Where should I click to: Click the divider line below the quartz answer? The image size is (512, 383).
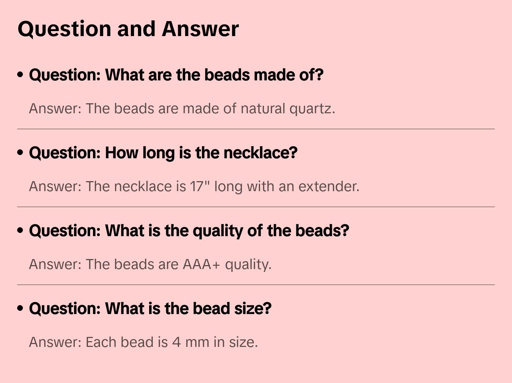(x=256, y=129)
